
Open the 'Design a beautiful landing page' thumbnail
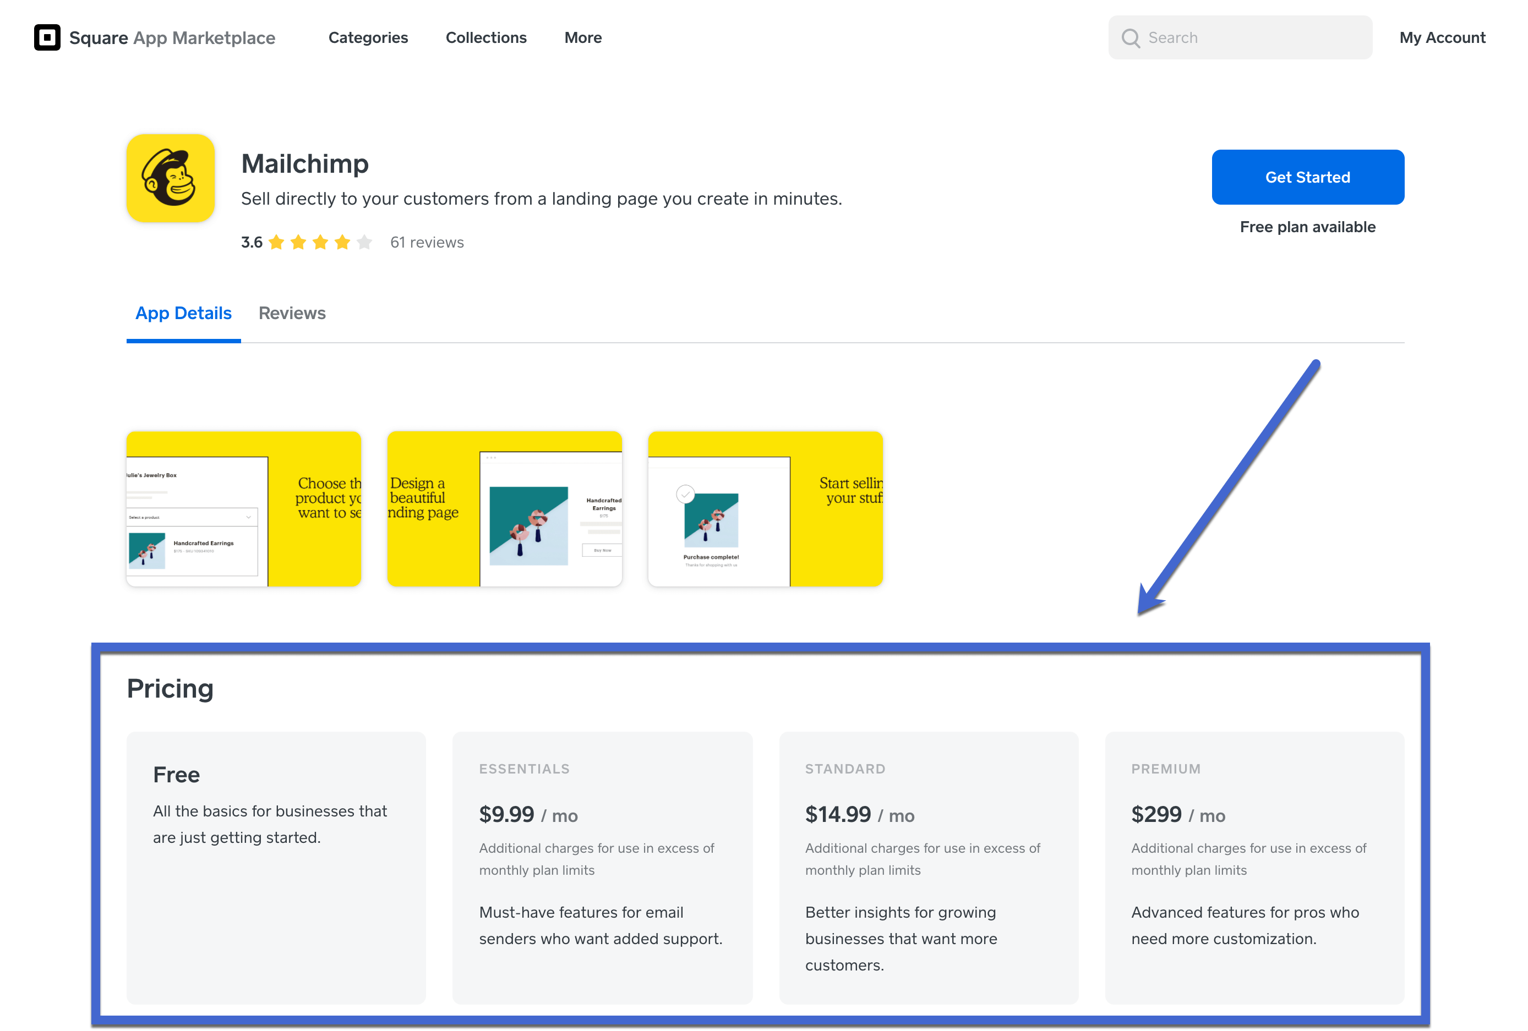pos(504,508)
